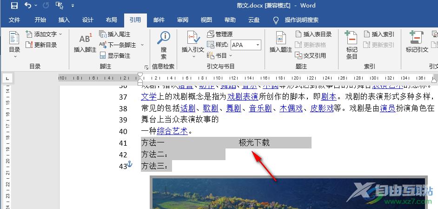Screen dimensions: 438x209
Task: Click the left indent marker on the ruler
Action: click(x=140, y=84)
